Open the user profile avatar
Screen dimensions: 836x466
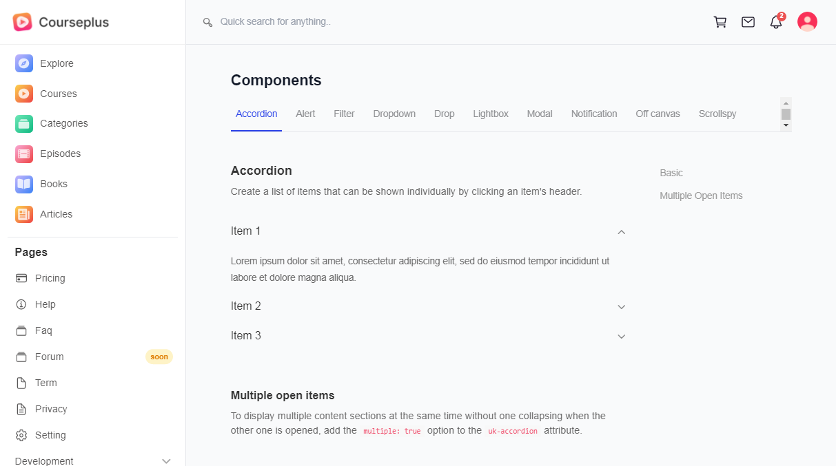click(x=807, y=22)
